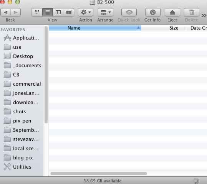The width and height of the screenshot is (207, 184).
Task: Click the shots folder icon
Action: click(7, 111)
